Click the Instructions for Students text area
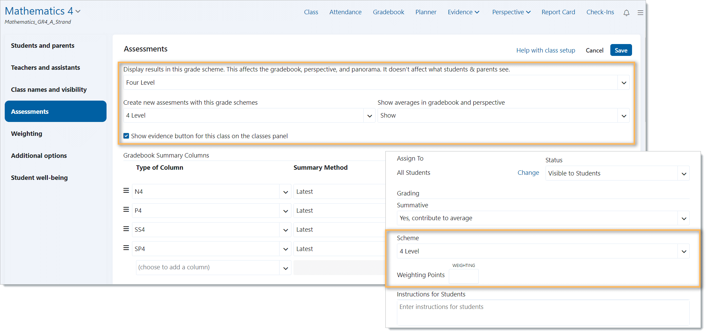Viewport: 706px width, 333px height. click(543, 313)
